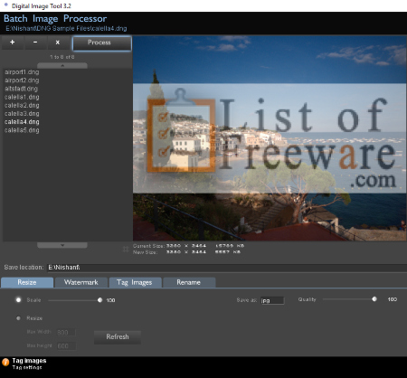Viewport: 407px width, 378px height.
Task: Click the Save as format field
Action: click(x=272, y=300)
